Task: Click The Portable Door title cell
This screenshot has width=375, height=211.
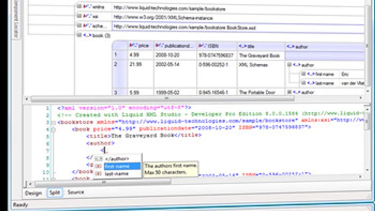Action: (x=261, y=92)
